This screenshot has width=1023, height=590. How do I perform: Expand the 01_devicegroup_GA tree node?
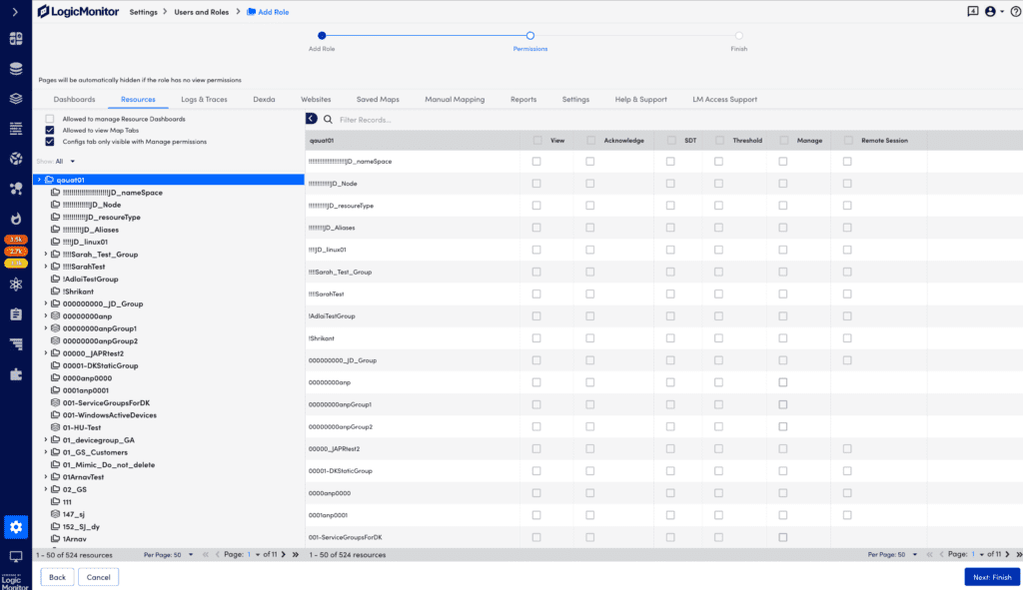click(x=46, y=440)
